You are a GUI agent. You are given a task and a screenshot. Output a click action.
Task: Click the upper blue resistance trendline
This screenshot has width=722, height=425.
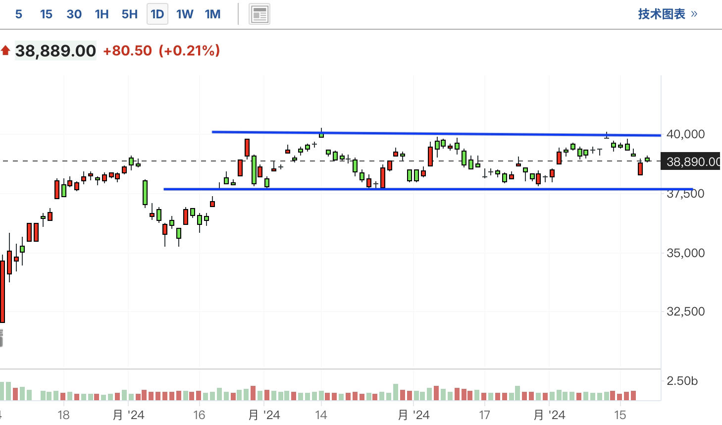point(436,133)
